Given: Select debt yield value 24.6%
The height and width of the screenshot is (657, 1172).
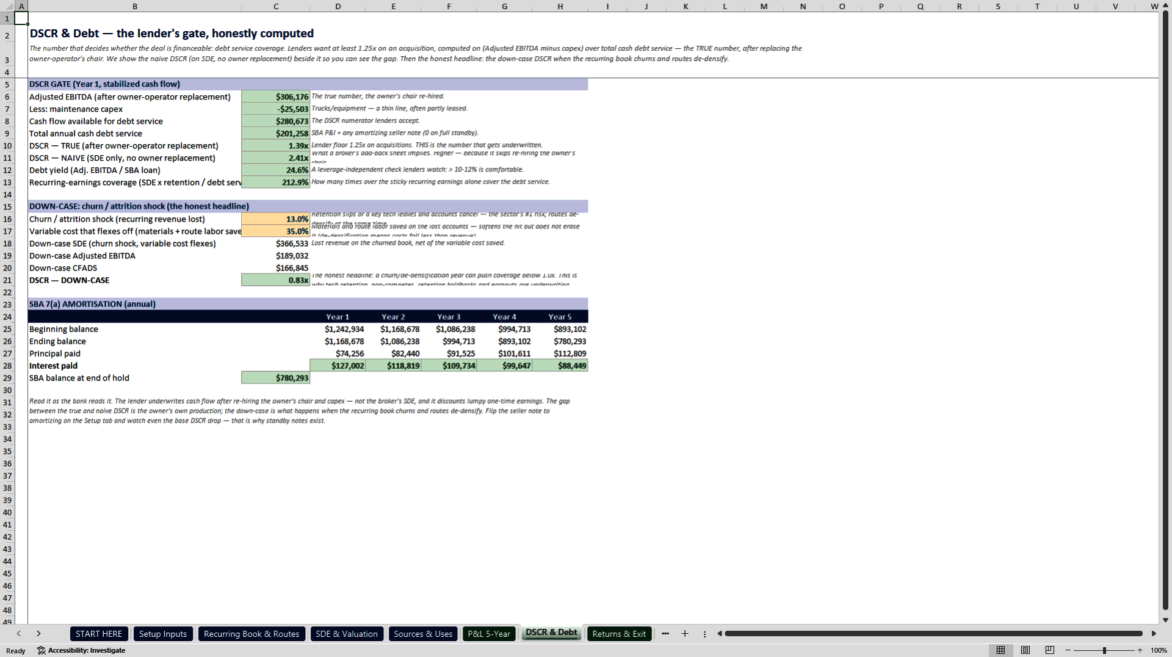Looking at the screenshot, I should coord(276,170).
